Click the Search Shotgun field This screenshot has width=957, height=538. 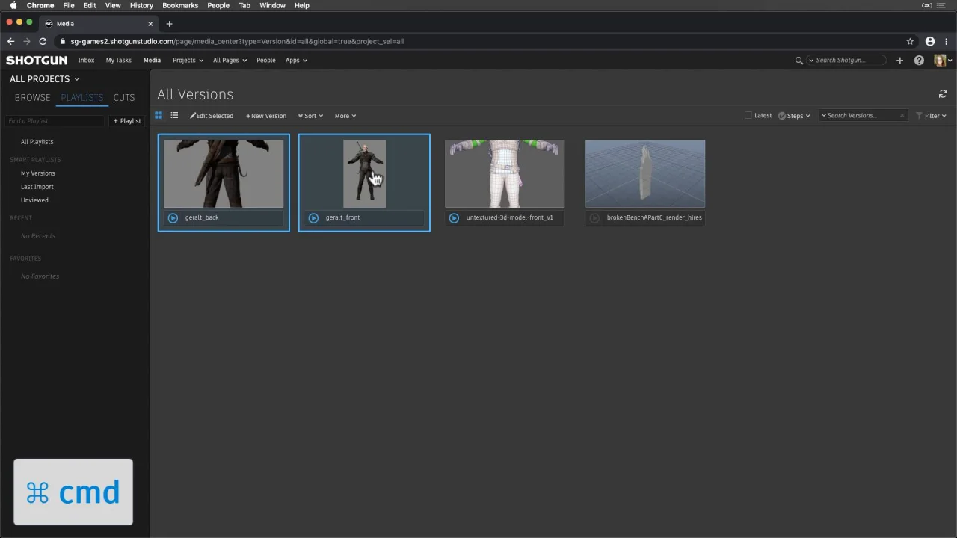pyautogui.click(x=846, y=61)
